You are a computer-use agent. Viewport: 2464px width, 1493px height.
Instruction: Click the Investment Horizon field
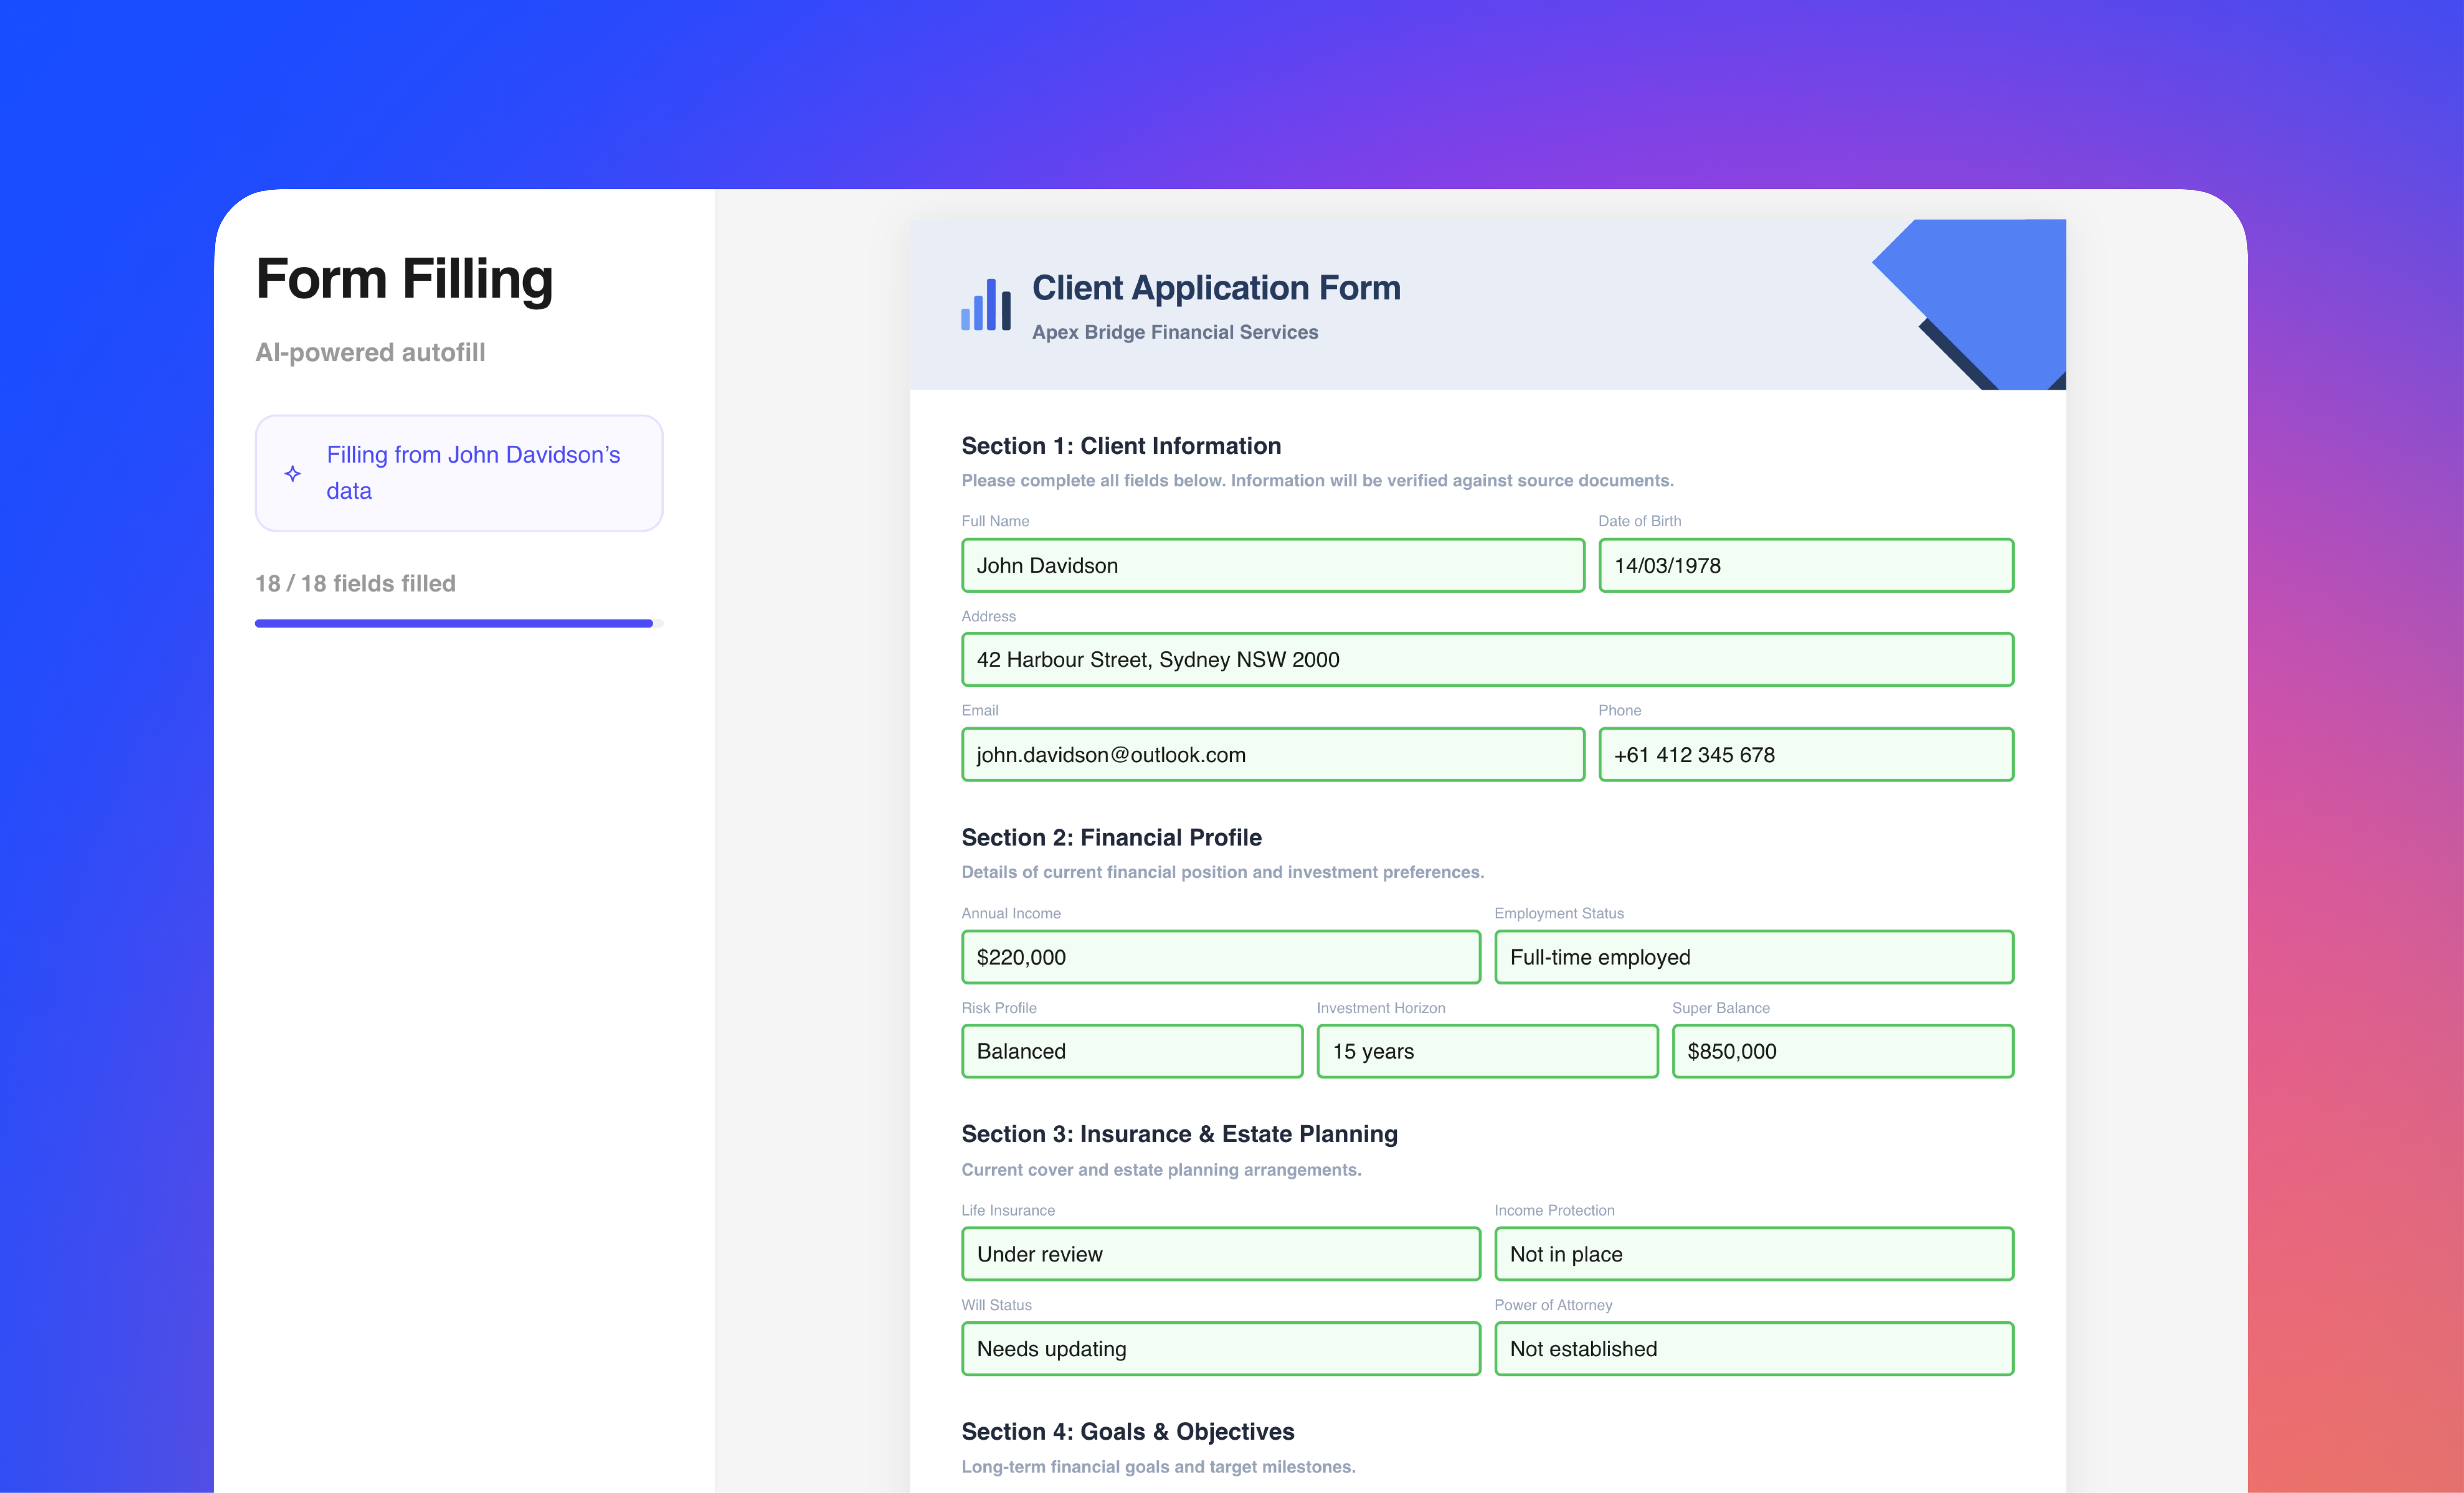click(x=1486, y=1051)
